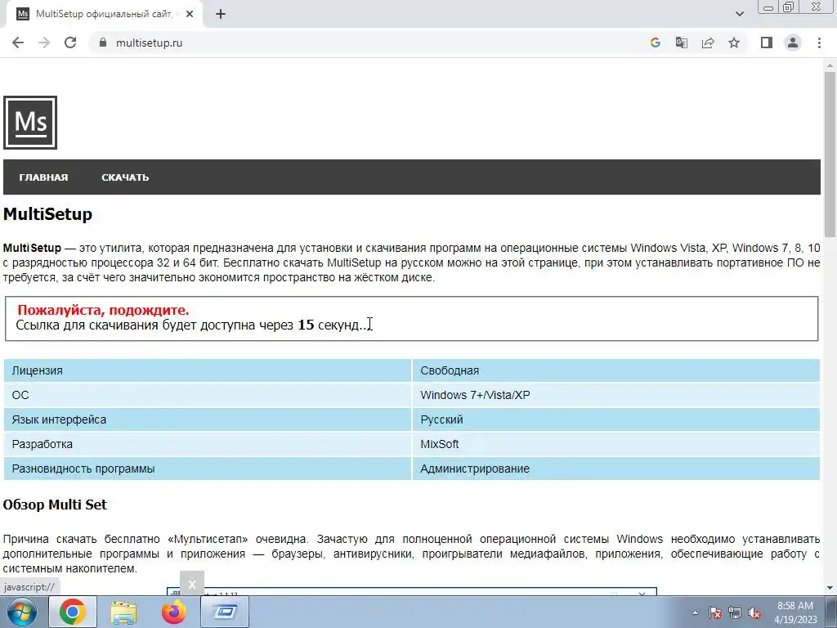Click the 'Разработка' table cell
Viewport: 837px width, 628px height.
(207, 444)
